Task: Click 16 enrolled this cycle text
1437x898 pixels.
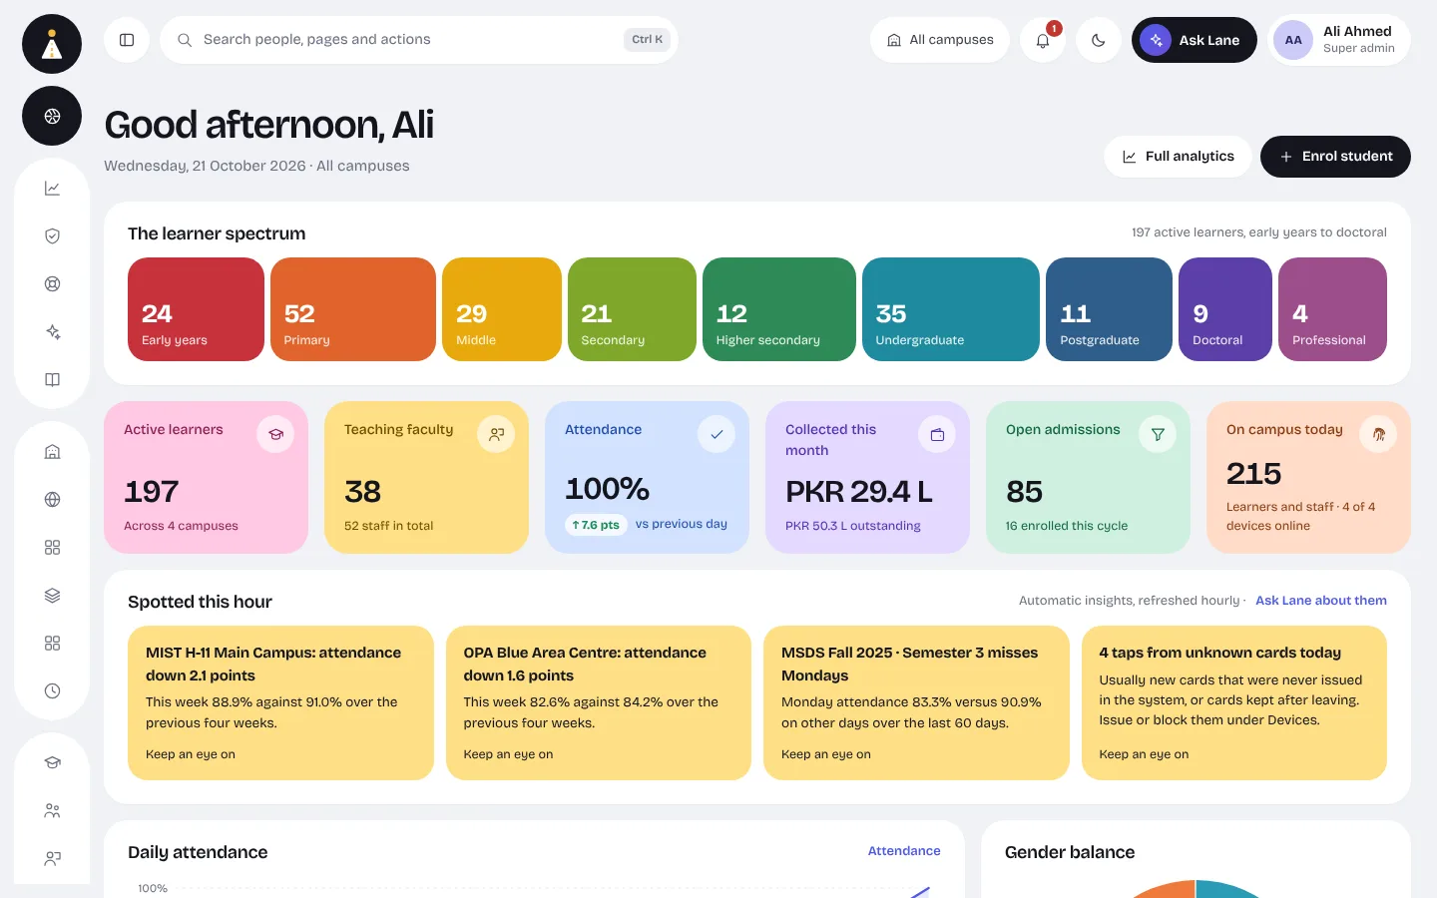Action: (x=1067, y=526)
